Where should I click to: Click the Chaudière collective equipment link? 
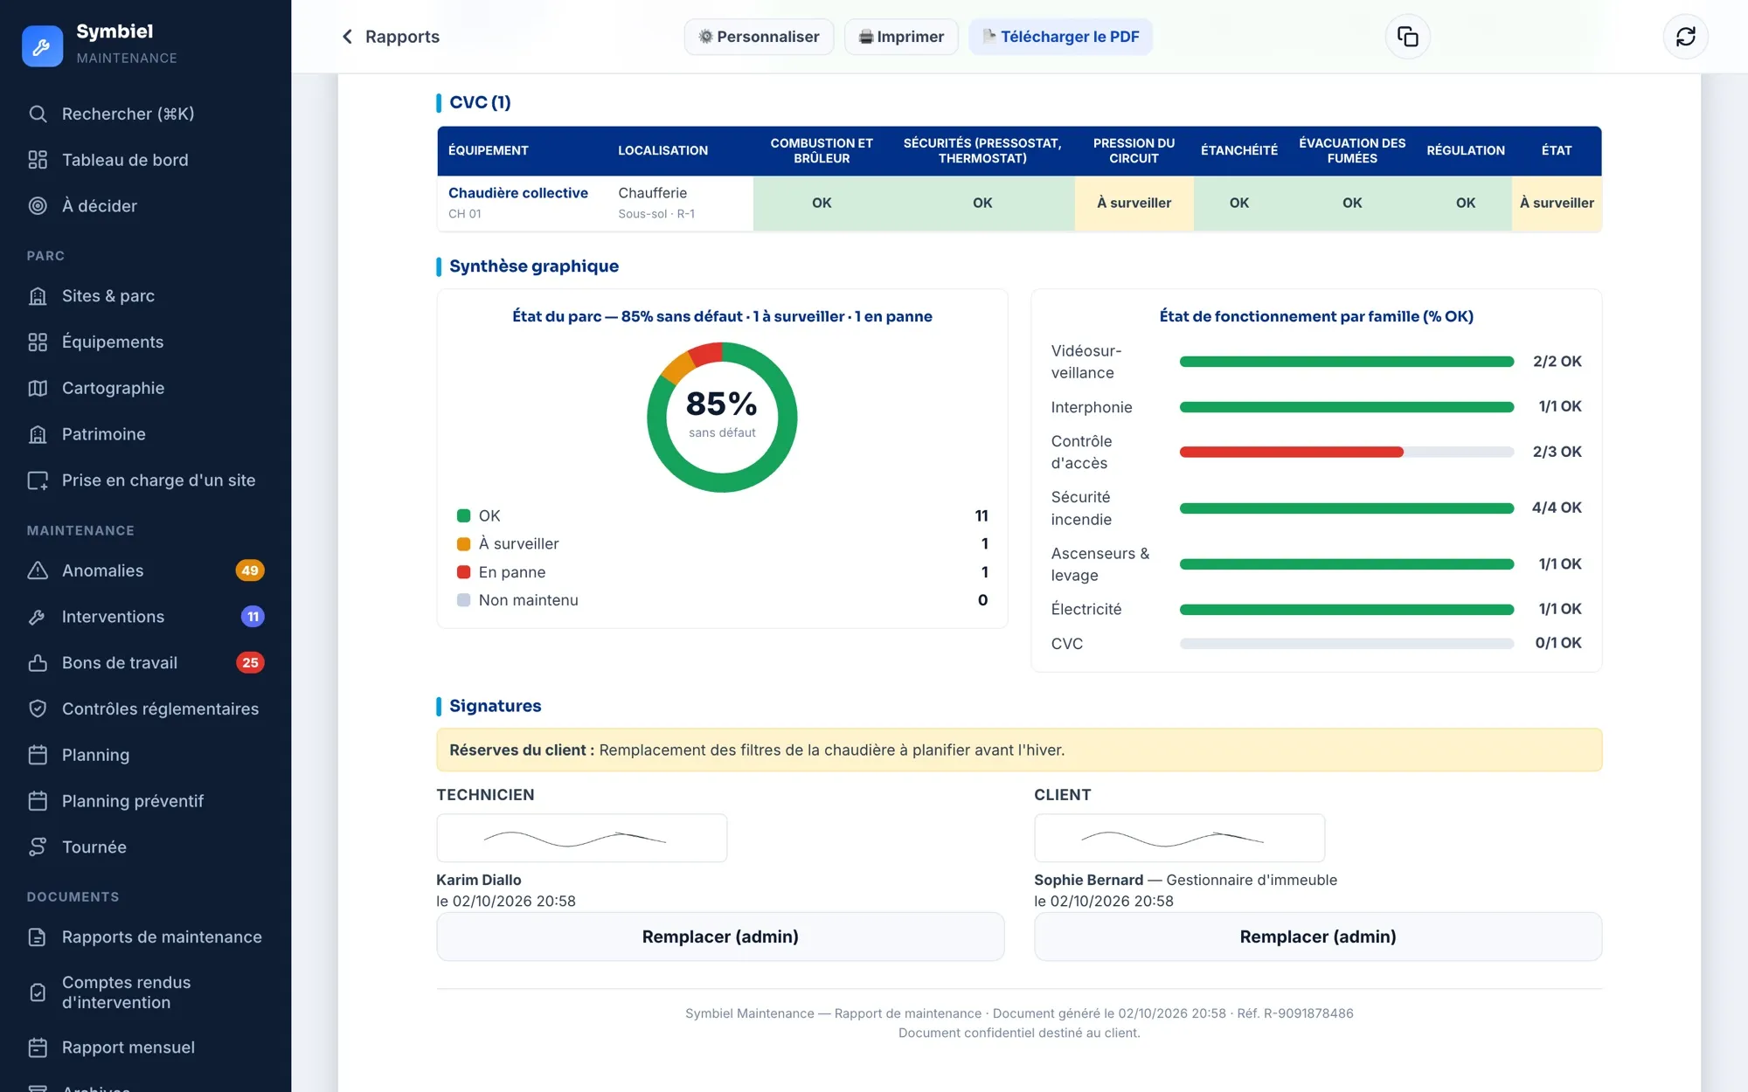518,193
